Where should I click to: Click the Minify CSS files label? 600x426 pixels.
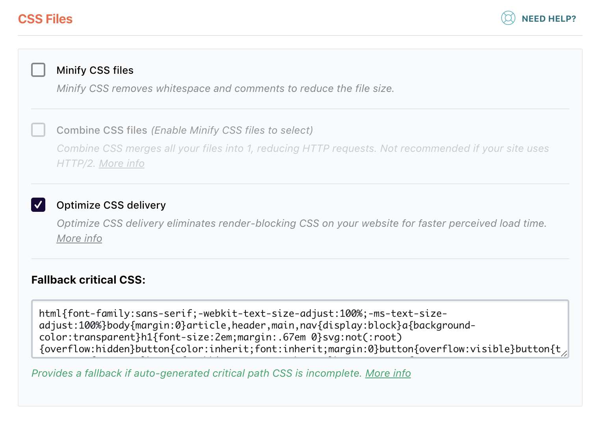coord(95,70)
